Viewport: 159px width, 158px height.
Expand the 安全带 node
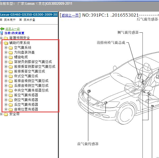point(1,114)
